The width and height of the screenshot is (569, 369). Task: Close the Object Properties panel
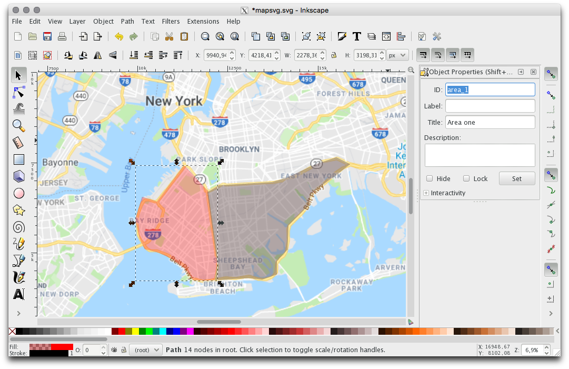click(533, 72)
